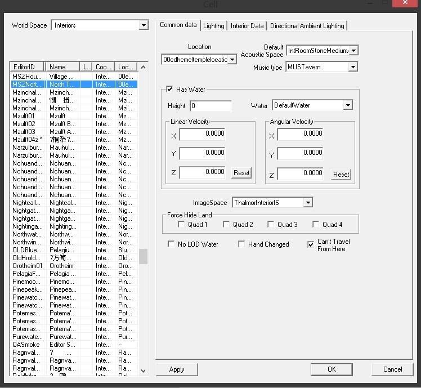Select the Pinepeak... cell row
The height and width of the screenshot is (388, 421).
[74, 289]
